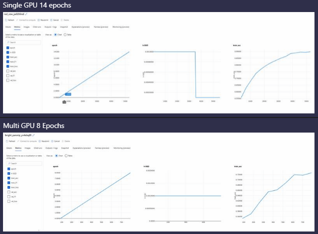The height and width of the screenshot is (234, 318).
Task: Click Cancel icon in Multi GPU panel
Action: coord(52,141)
